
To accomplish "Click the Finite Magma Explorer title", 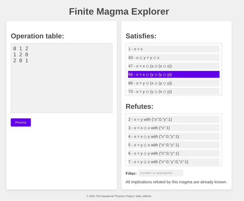I will (x=119, y=11).
